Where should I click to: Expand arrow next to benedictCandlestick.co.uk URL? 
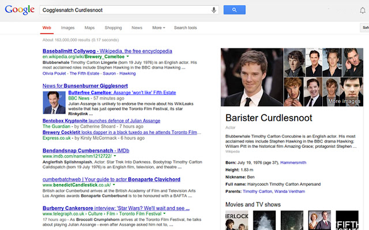pos(114,185)
